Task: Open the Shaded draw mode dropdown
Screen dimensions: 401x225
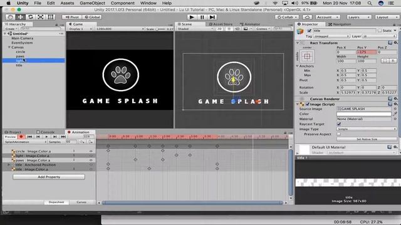Action: (195, 29)
